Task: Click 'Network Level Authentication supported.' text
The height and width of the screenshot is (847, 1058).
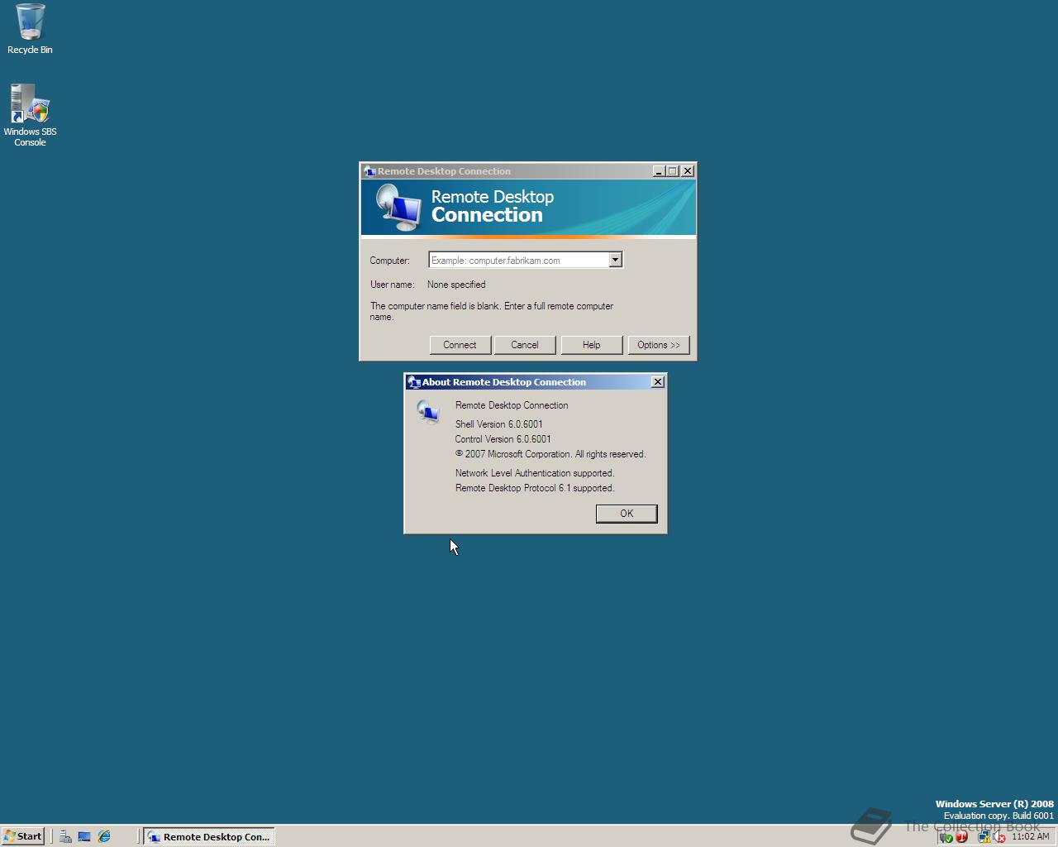Action: tap(535, 473)
